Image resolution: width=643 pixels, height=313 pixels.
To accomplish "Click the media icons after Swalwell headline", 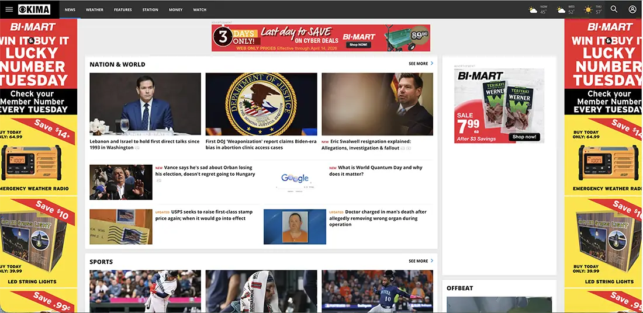I will click(x=406, y=148).
